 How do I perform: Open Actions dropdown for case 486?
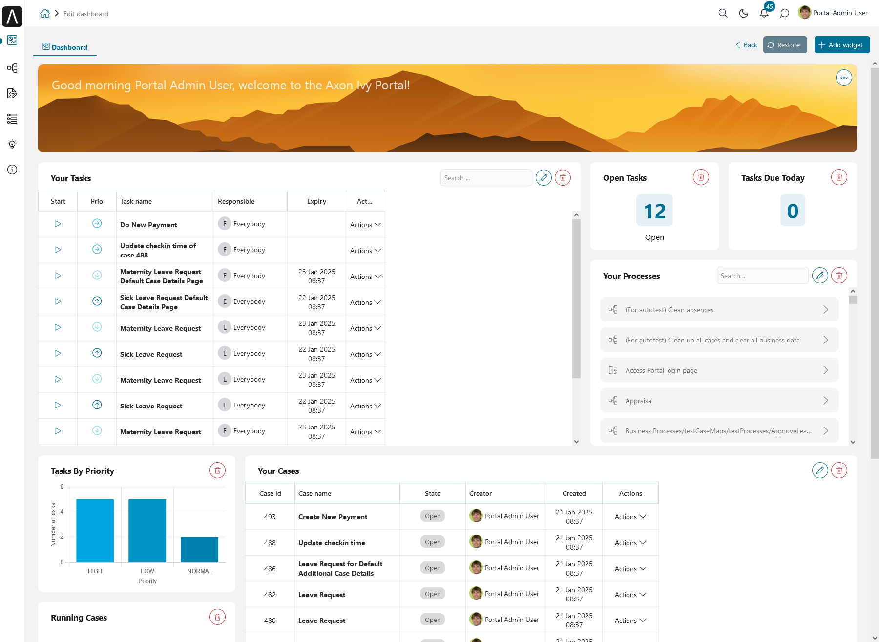630,569
